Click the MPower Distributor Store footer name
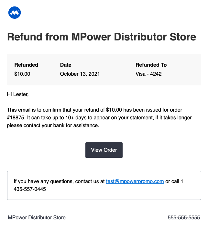208x230 pixels. (37, 217)
